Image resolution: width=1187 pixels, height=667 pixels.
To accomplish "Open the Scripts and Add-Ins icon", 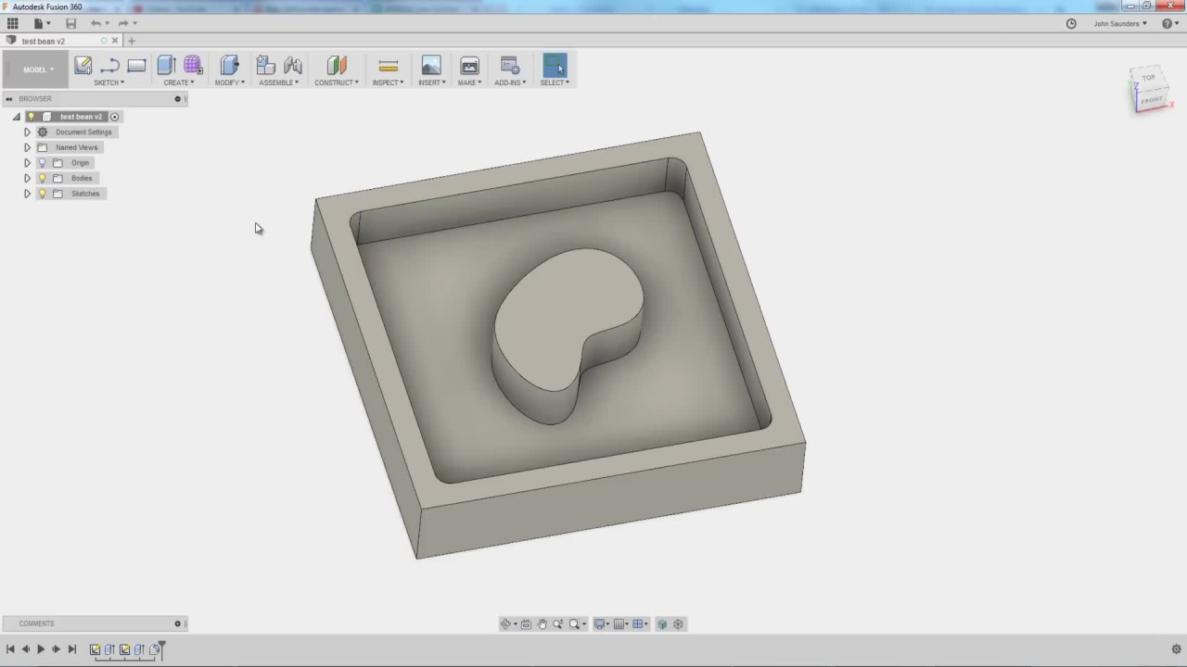I will [x=510, y=65].
